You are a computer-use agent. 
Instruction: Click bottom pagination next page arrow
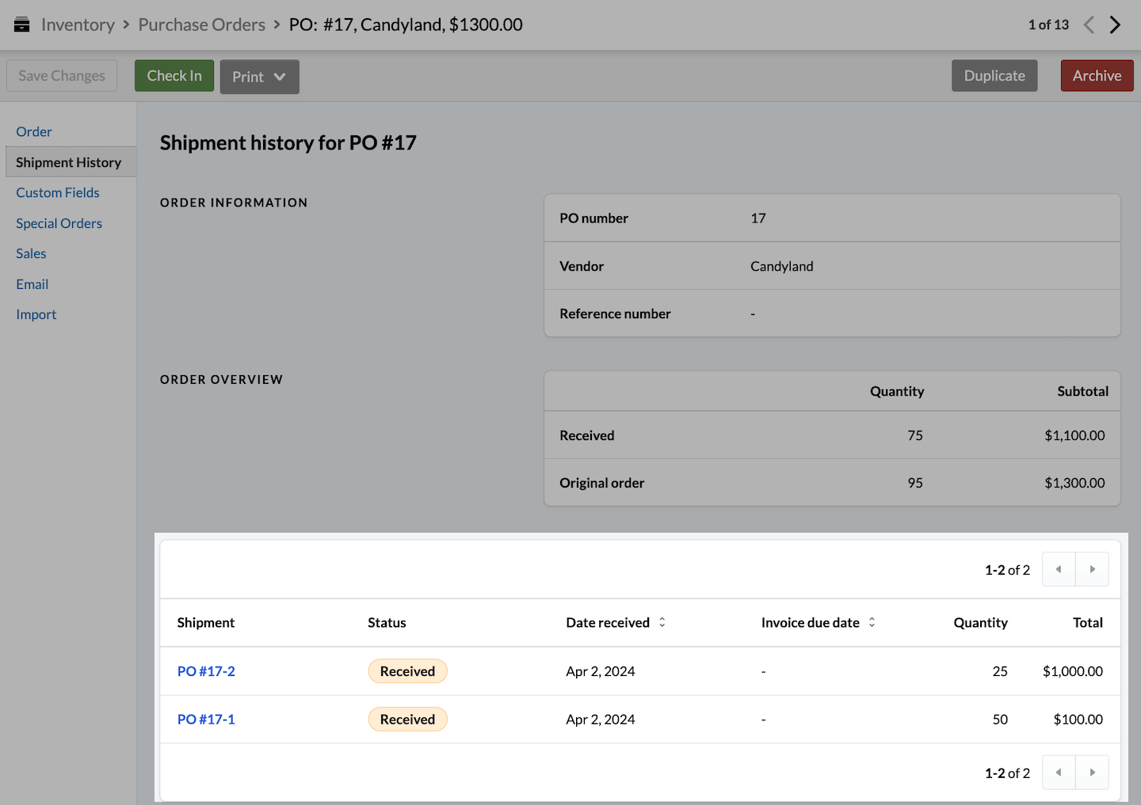coord(1092,773)
